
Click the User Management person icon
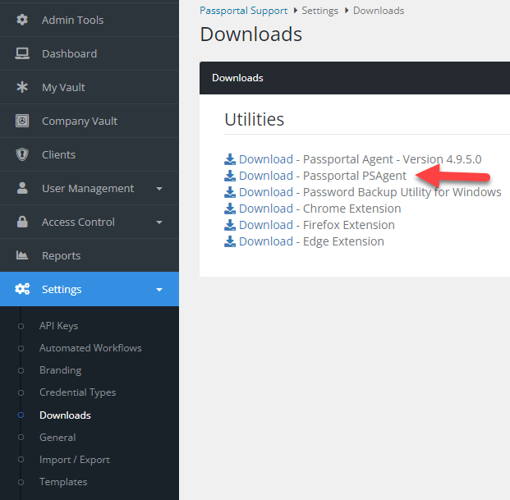click(22, 188)
